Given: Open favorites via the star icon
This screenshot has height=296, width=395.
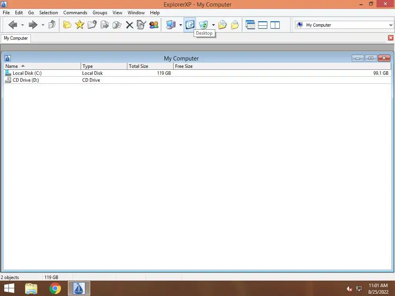Looking at the screenshot, I should point(79,25).
